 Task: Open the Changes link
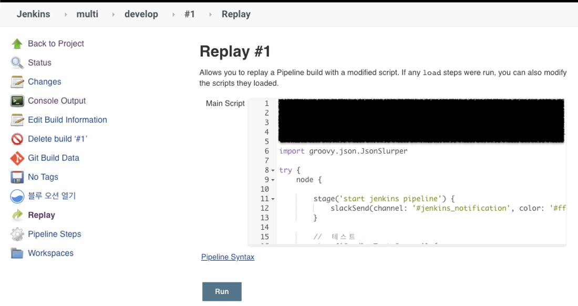pos(44,82)
